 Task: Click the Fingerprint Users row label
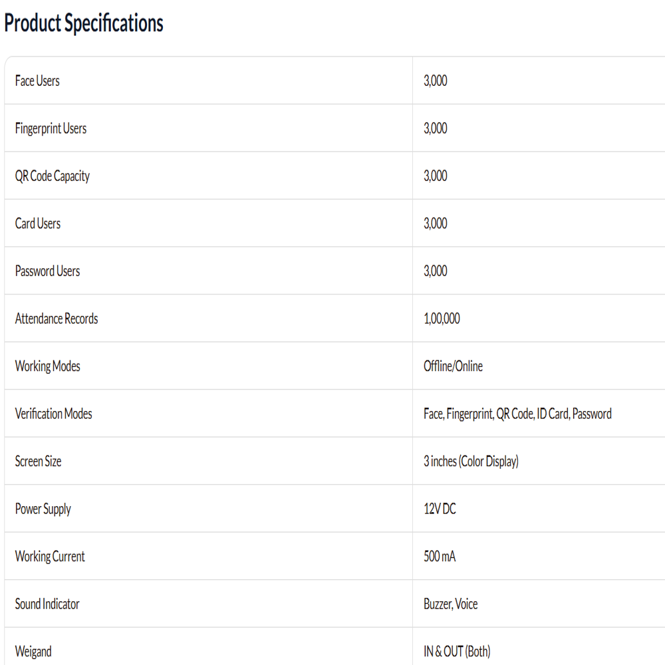[x=51, y=128]
